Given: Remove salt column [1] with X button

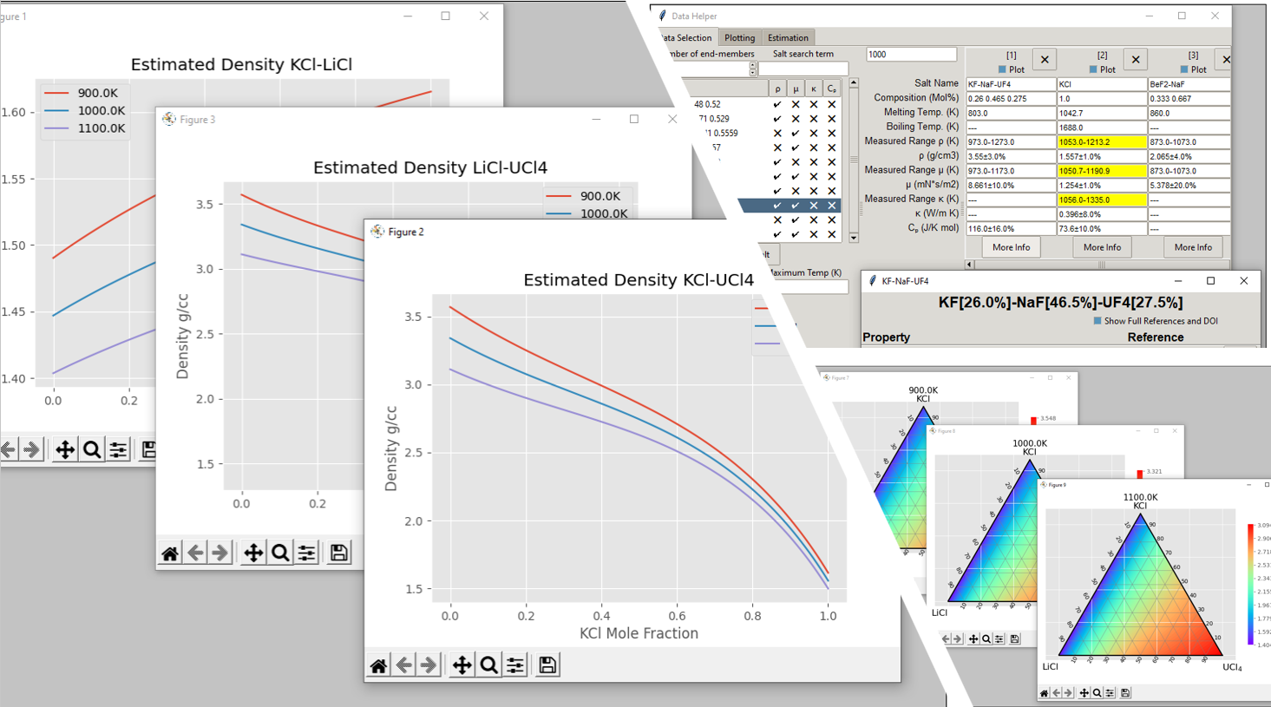Looking at the screenshot, I should 1045,60.
